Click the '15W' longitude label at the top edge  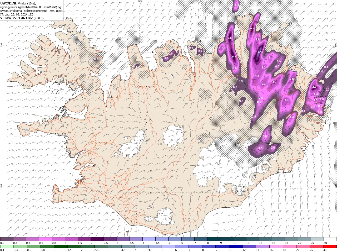pos(279,1)
